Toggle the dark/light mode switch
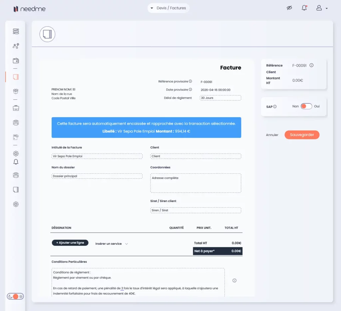Screen dimensions: 341x311 pyautogui.click(x=15, y=296)
